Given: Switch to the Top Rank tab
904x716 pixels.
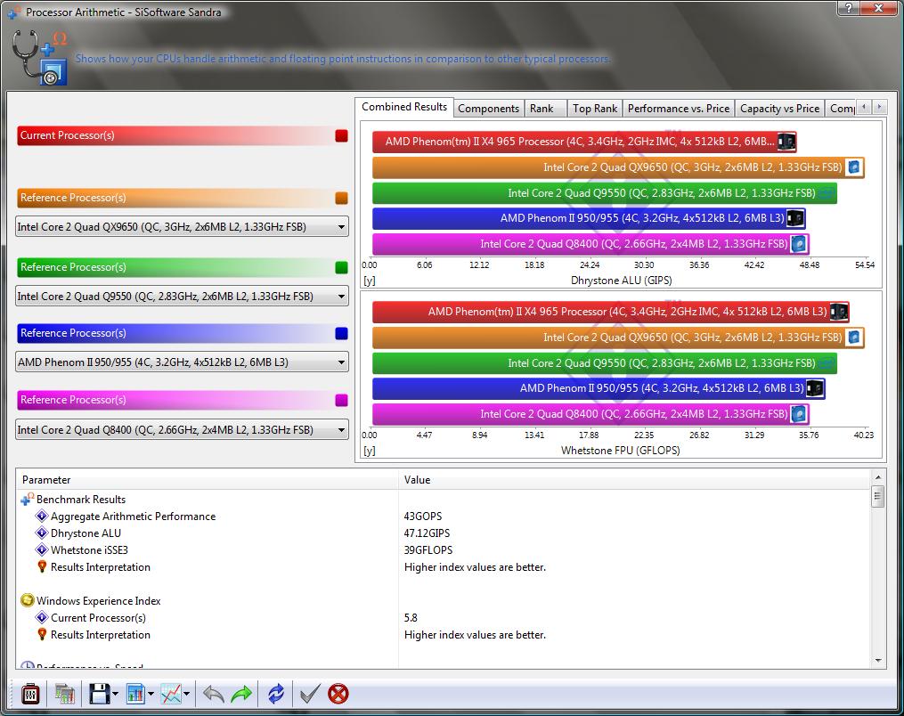Looking at the screenshot, I should click(595, 109).
